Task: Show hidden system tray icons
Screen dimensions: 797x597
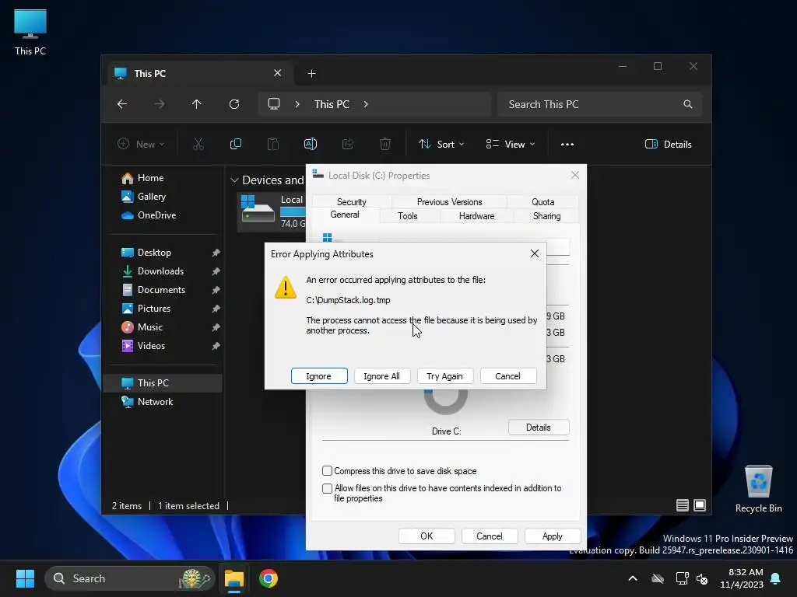Action: click(633, 578)
